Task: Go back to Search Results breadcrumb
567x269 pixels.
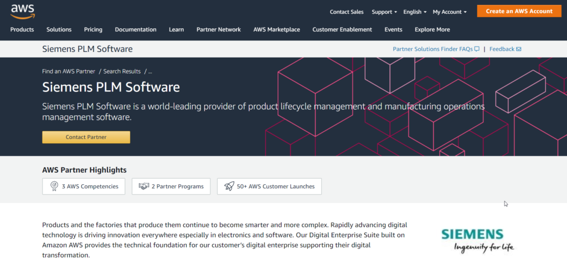Action: 122,71
